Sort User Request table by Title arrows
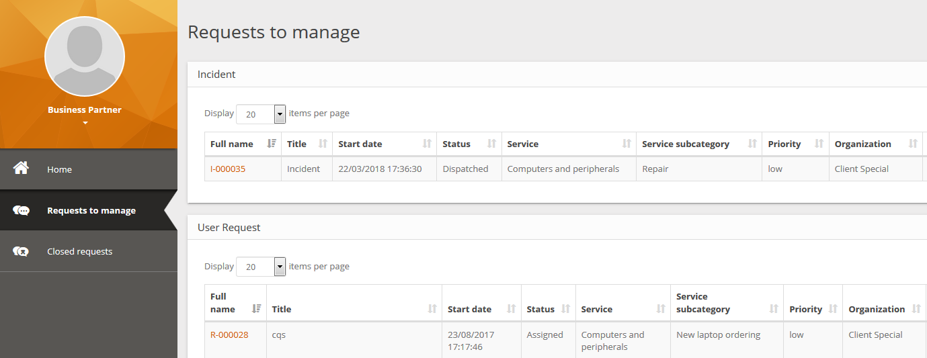This screenshot has width=927, height=358. (432, 309)
